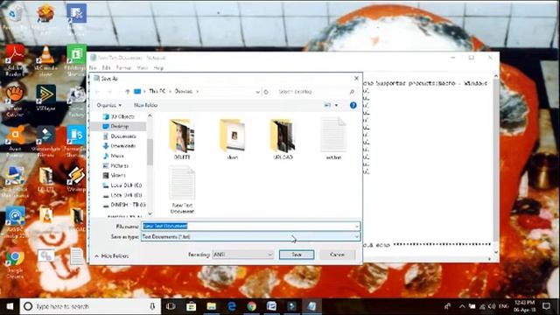Click the refresh icon beside the address bar
This screenshot has width=560, height=315.
[266, 92]
